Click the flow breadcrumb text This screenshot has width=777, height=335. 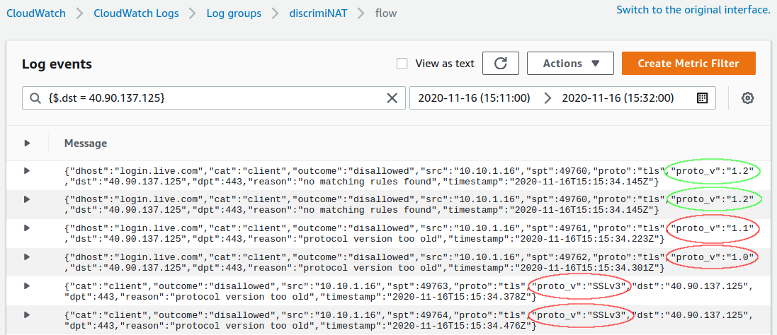coord(386,13)
